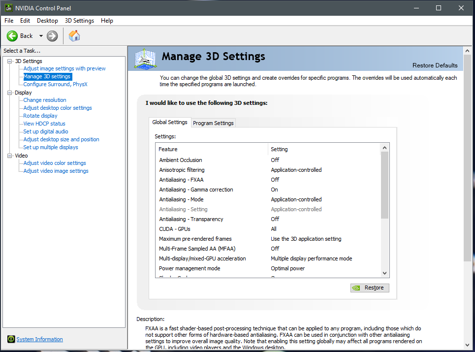Open the 3D Settings menu
The image size is (475, 352).
coord(79,21)
